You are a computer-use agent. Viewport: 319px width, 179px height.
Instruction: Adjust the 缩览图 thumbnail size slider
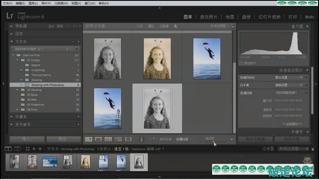coord(214,142)
